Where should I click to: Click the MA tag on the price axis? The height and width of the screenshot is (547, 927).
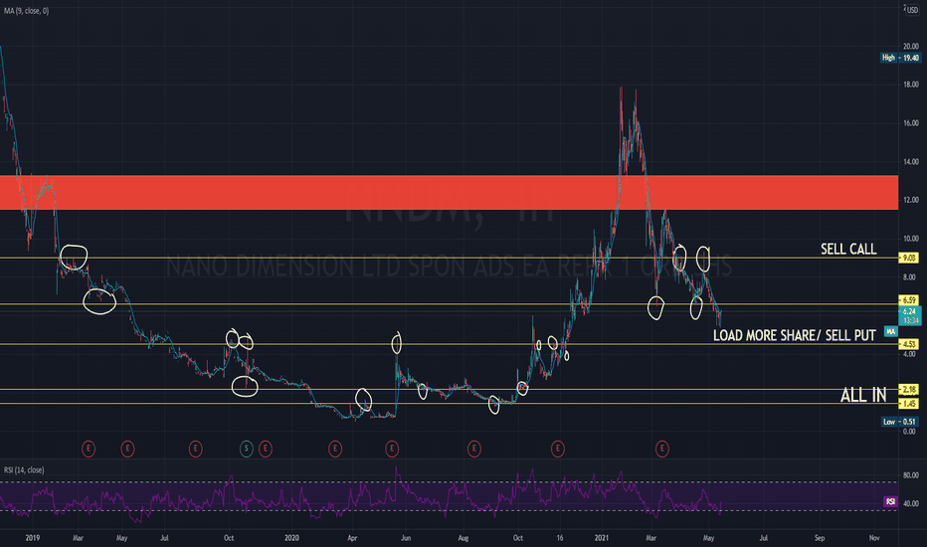[x=890, y=331]
